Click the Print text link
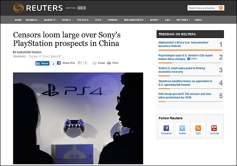237x166 pixels. coord(115,63)
